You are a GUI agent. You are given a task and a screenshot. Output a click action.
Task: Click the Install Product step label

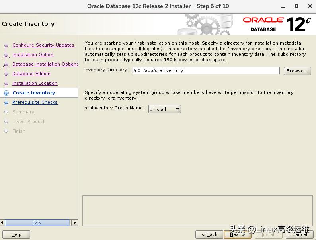pos(28,121)
